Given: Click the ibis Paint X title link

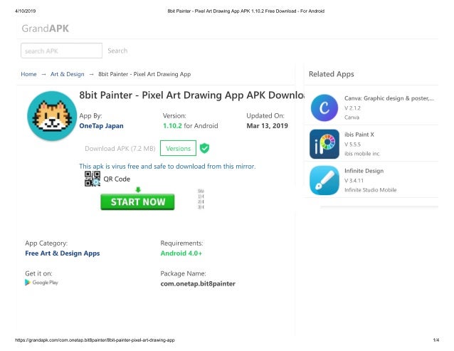Looking at the screenshot, I should 359,135.
